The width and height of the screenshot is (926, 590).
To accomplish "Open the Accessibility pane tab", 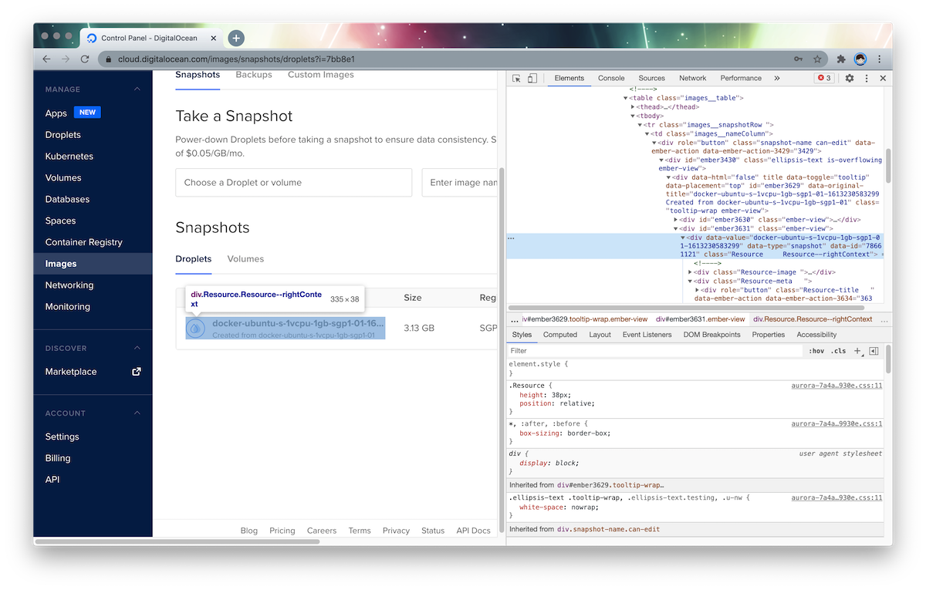I will pos(816,335).
